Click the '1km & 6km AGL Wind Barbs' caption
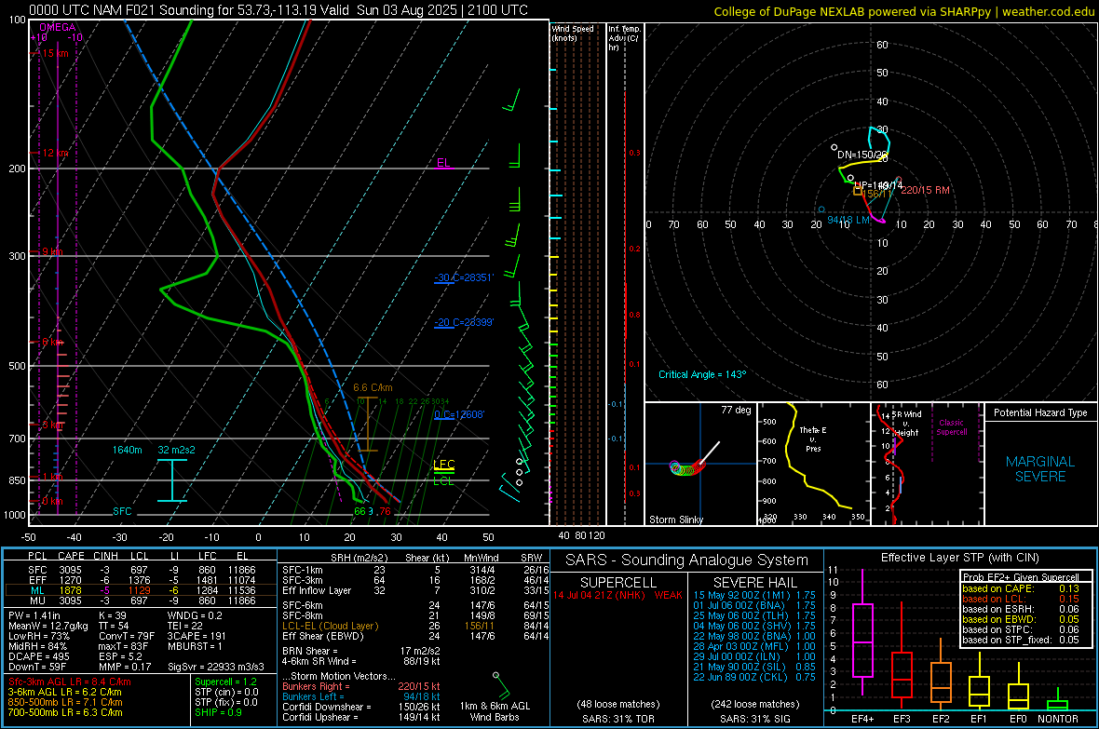Viewport: 1099px width, 729px height. tap(495, 711)
